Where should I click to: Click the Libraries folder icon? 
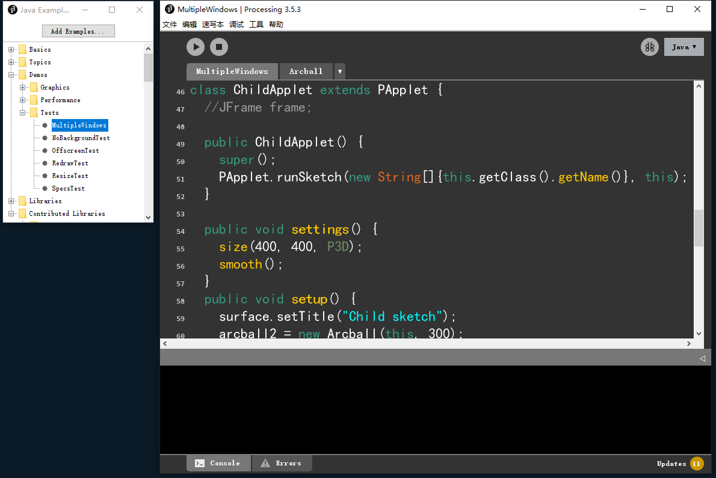(22, 201)
